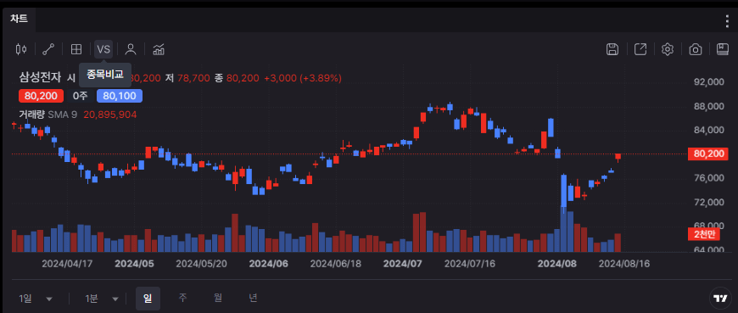Open the indicators chart icon

159,49
